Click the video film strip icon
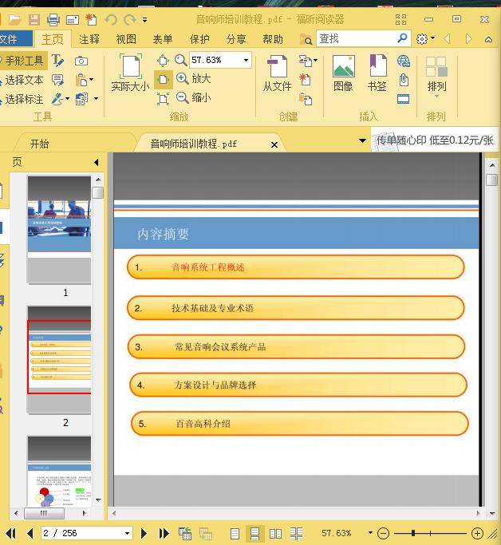 (404, 99)
